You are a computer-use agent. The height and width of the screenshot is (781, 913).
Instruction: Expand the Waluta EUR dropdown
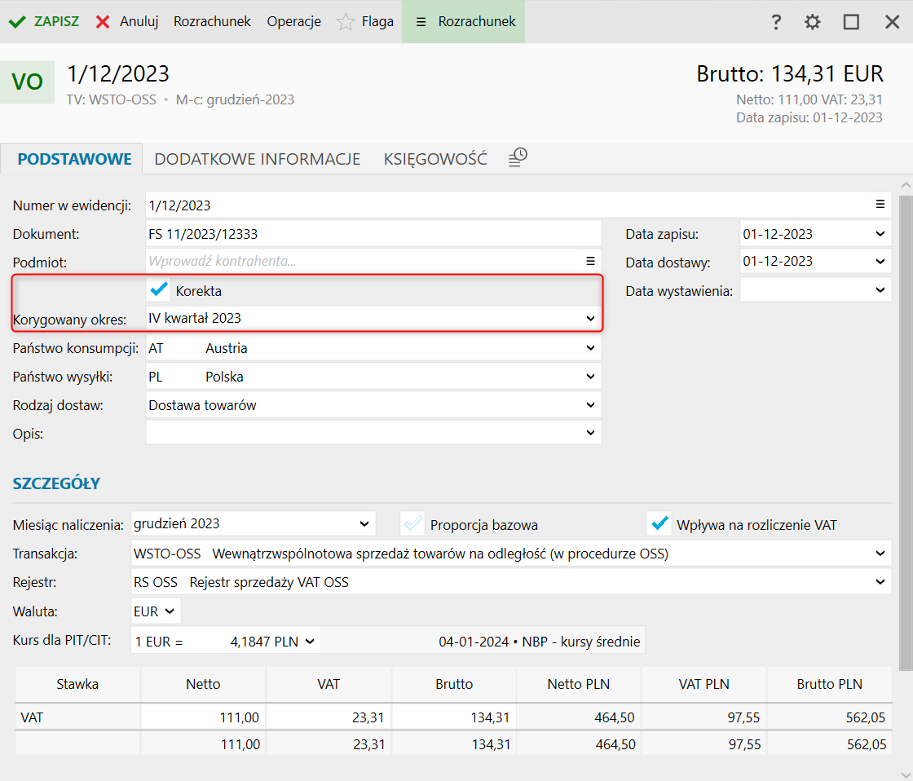point(170,611)
